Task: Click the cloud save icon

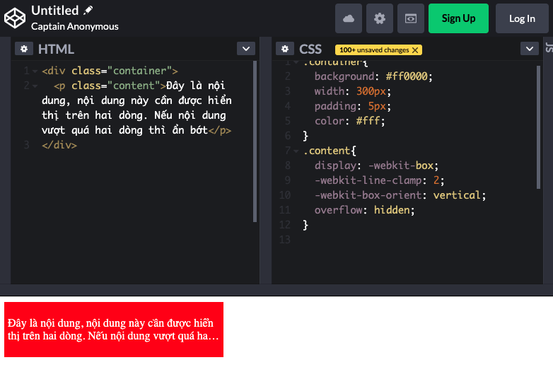Action: (x=348, y=18)
